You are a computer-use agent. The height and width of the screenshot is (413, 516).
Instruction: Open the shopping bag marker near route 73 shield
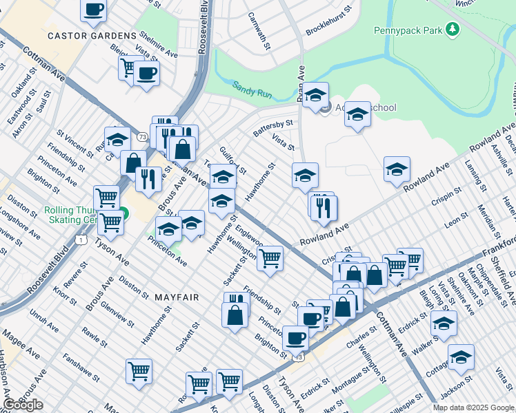(133, 165)
